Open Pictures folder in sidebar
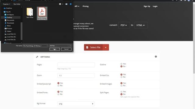The height and width of the screenshot is (109, 195). point(9,28)
